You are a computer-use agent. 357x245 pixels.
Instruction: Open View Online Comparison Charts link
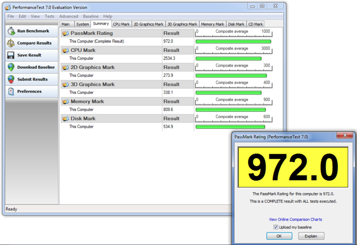[x=295, y=220]
